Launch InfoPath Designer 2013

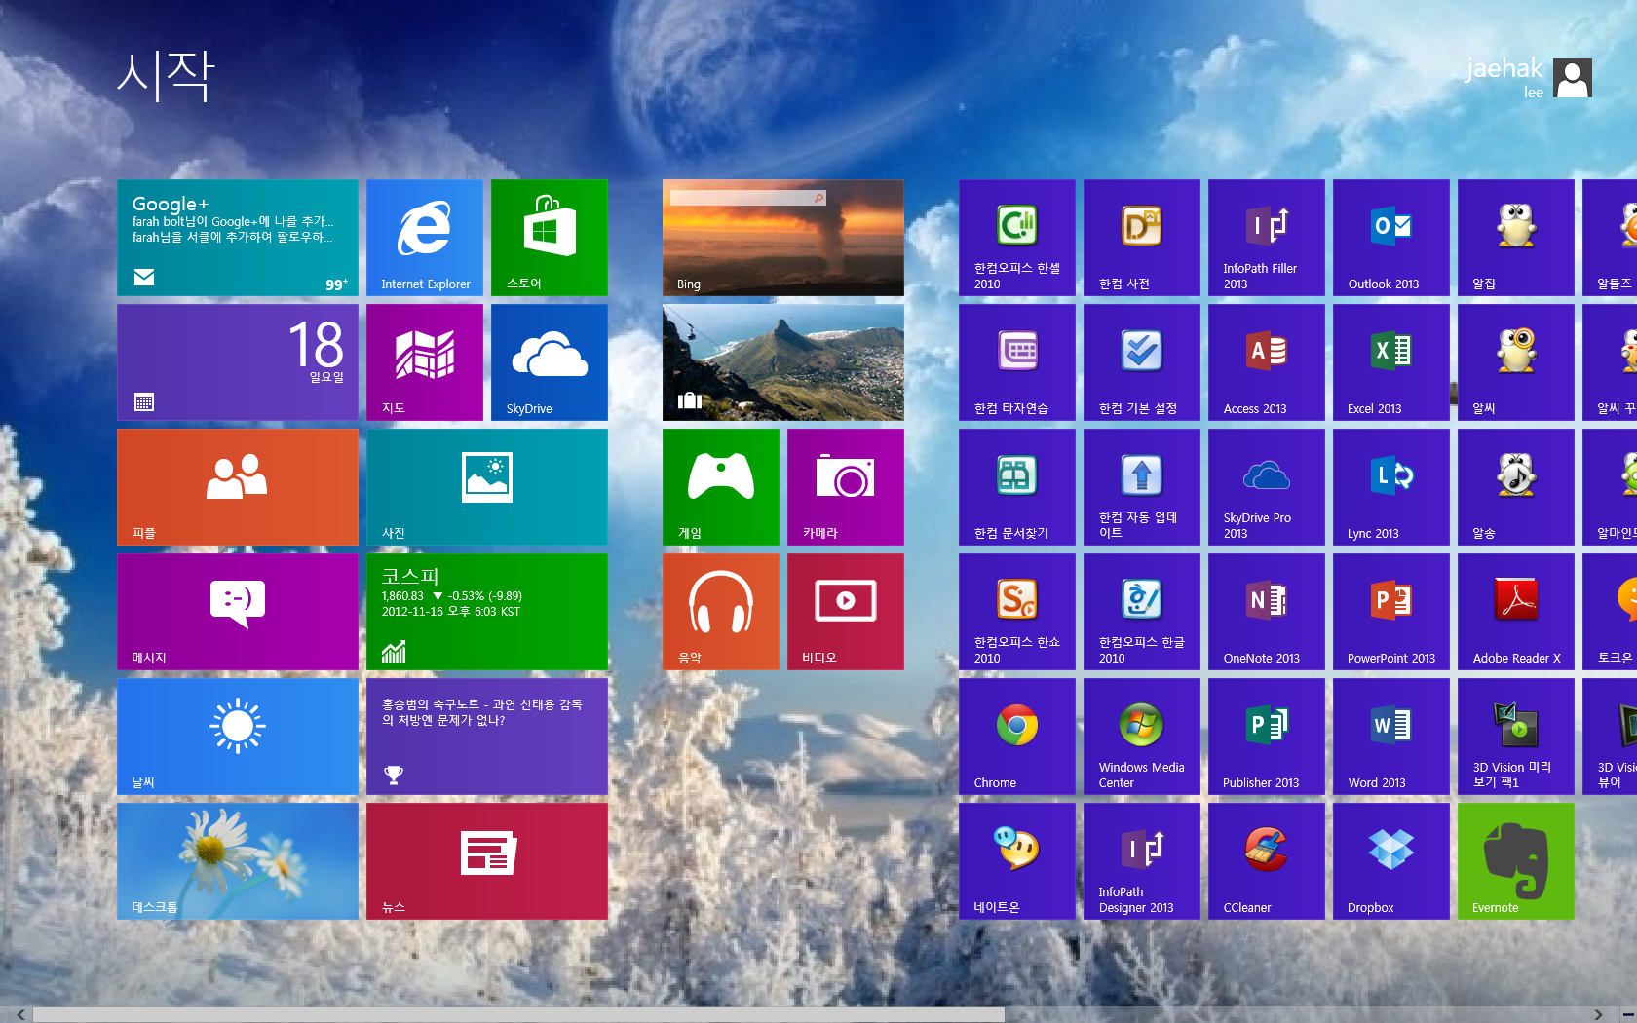pos(1142,861)
